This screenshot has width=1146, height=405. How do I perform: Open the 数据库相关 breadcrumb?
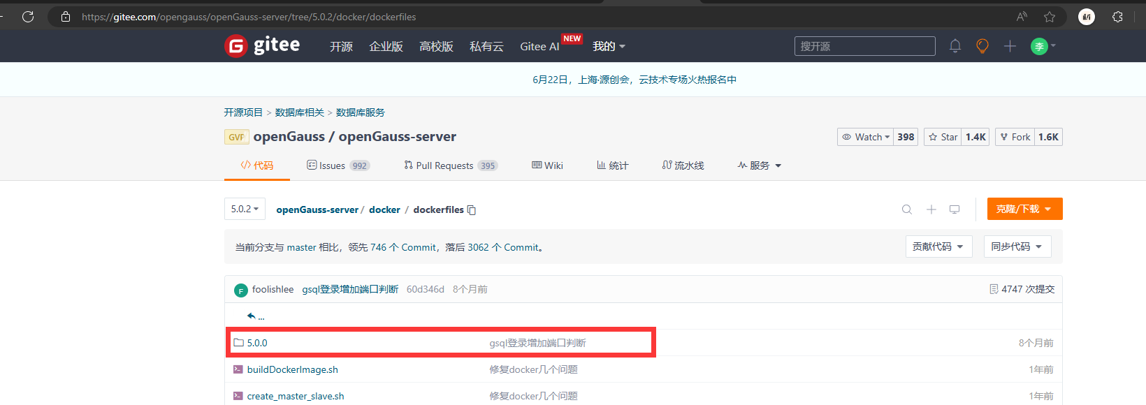coord(299,112)
